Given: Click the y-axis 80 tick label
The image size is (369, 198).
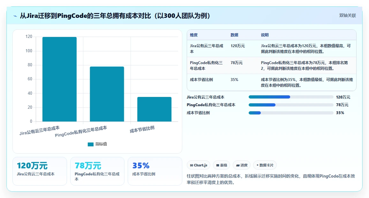Looking at the screenshot, I should pyautogui.click(x=30, y=65).
